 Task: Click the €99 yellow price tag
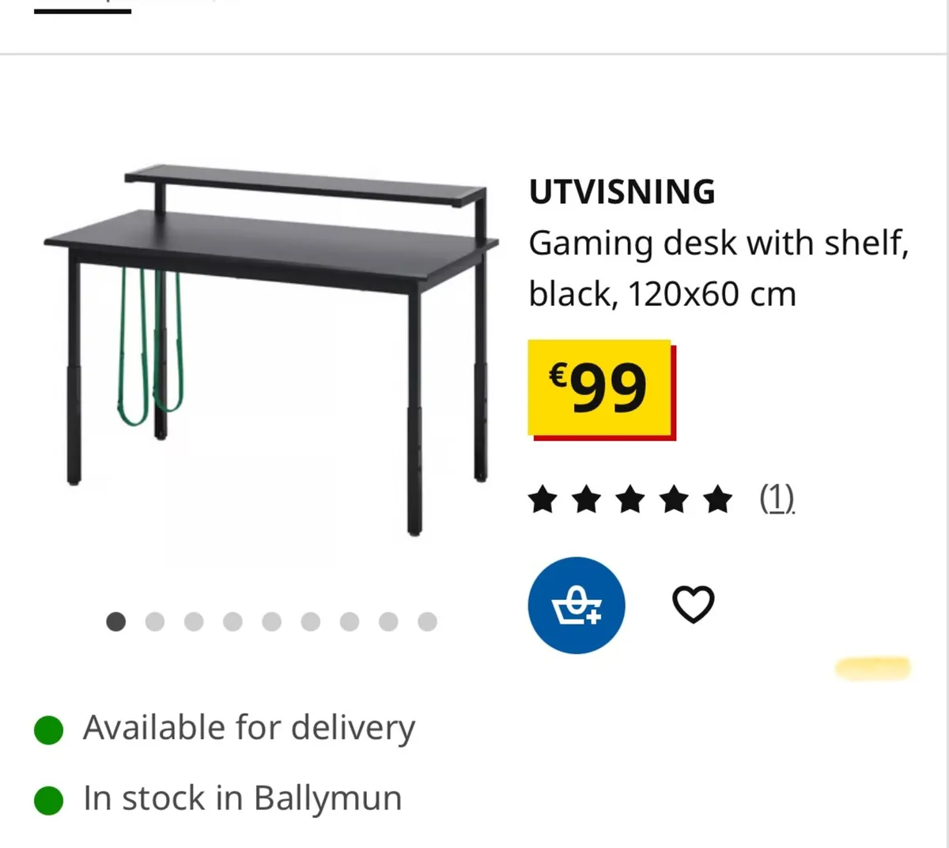tap(600, 388)
